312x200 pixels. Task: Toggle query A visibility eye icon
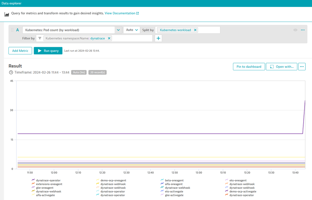click(x=295, y=30)
